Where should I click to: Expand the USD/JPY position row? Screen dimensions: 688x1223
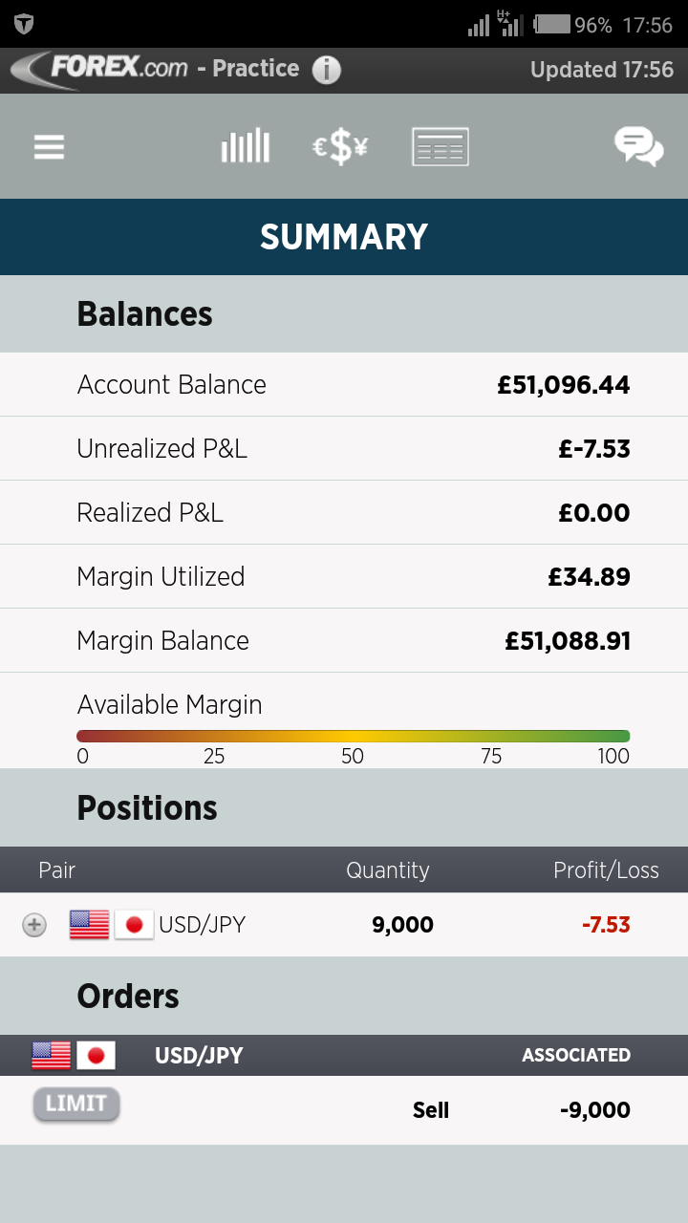pos(34,925)
